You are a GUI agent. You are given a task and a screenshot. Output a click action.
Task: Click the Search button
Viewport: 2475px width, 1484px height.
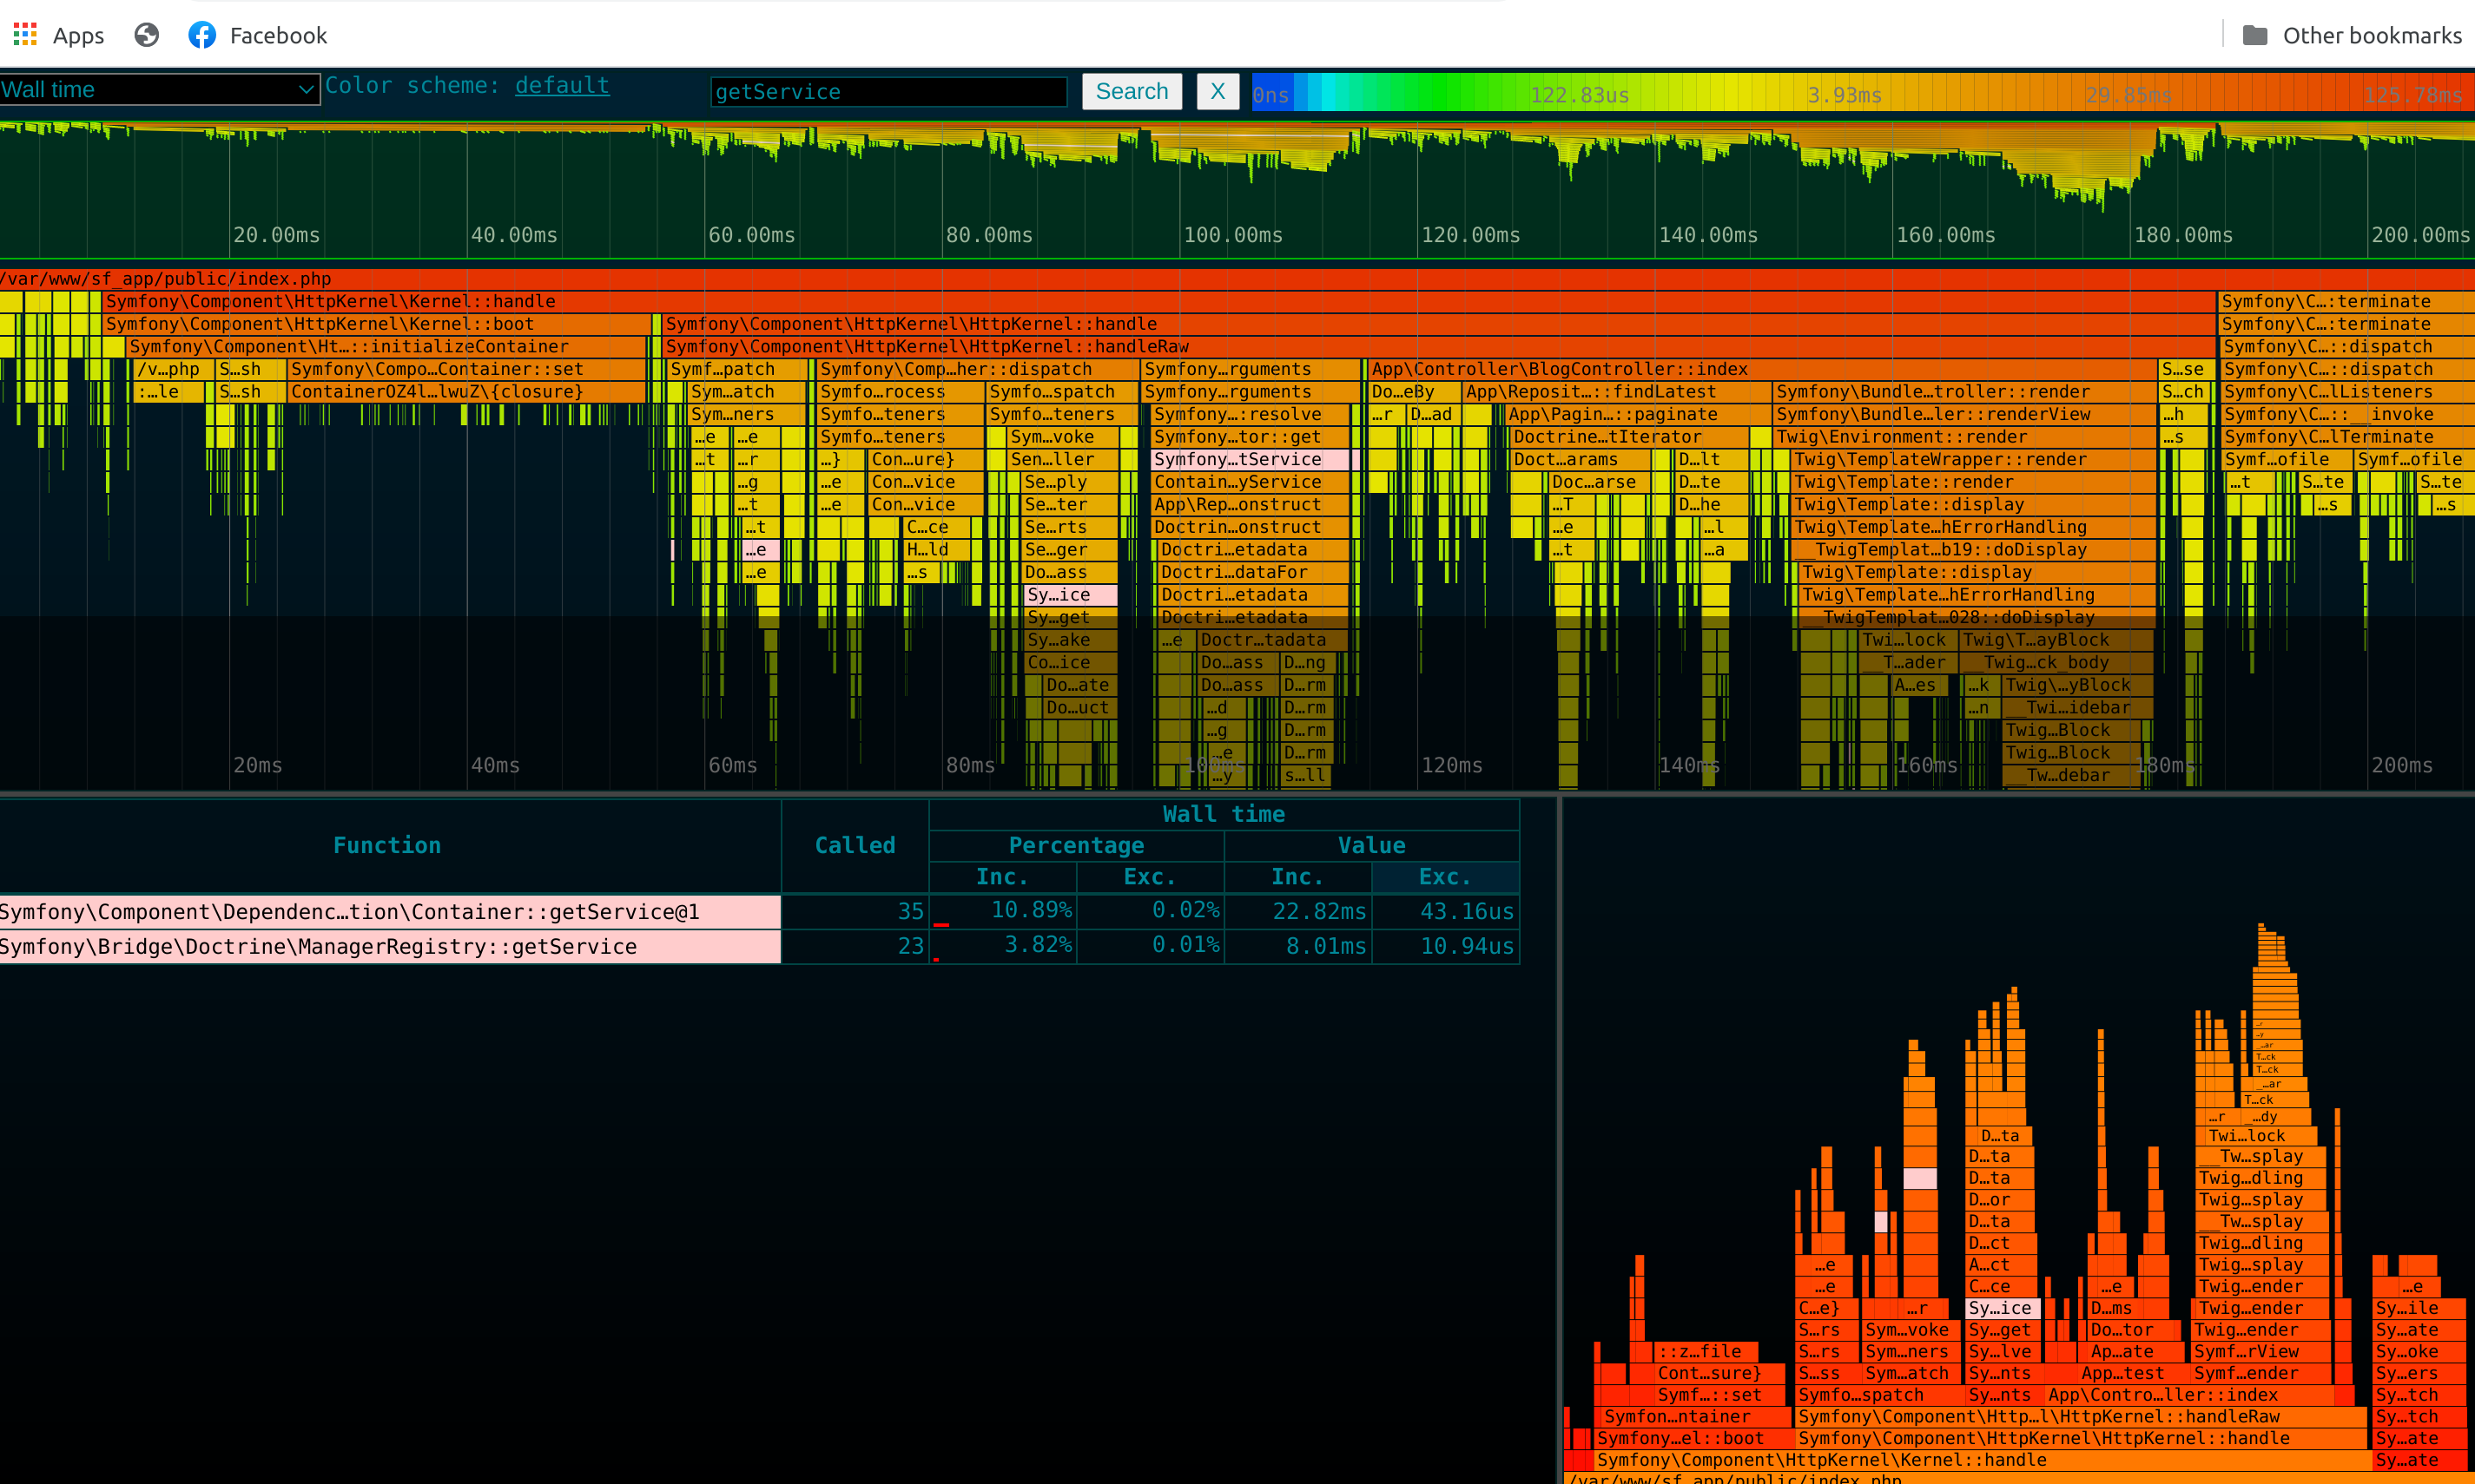[x=1131, y=91]
